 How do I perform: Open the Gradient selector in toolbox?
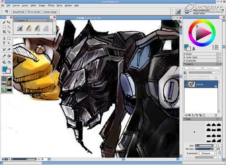tap(9, 78)
